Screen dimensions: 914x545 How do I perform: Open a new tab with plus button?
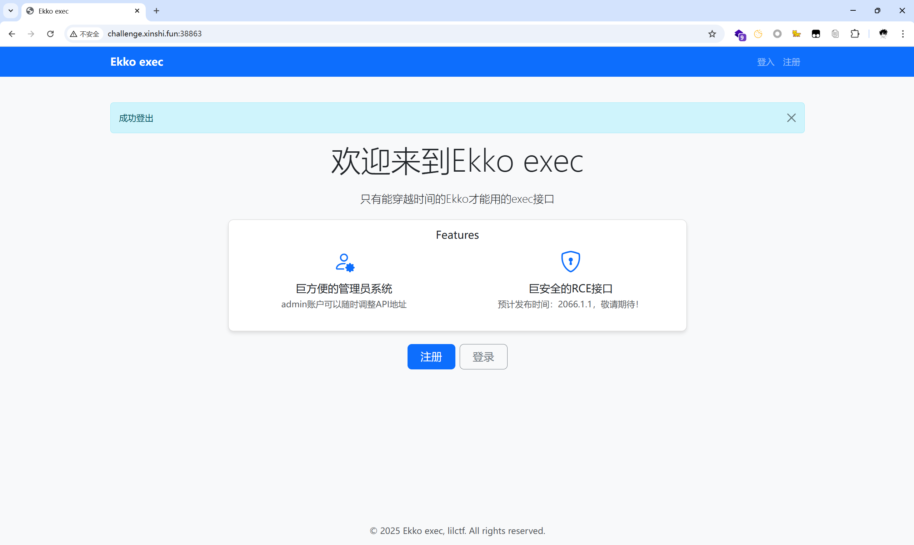[156, 11]
